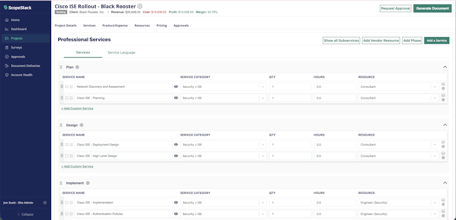Viewport: 456px width, 220px height.
Task: Click Add Vendor Resource button
Action: (381, 41)
